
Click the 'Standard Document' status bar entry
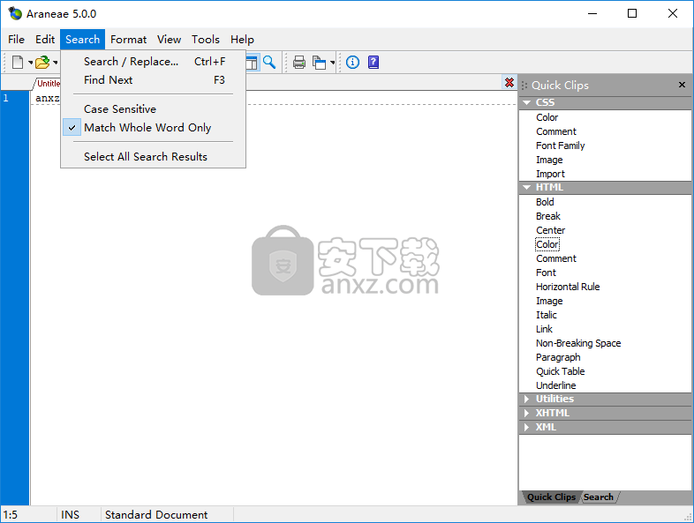156,514
